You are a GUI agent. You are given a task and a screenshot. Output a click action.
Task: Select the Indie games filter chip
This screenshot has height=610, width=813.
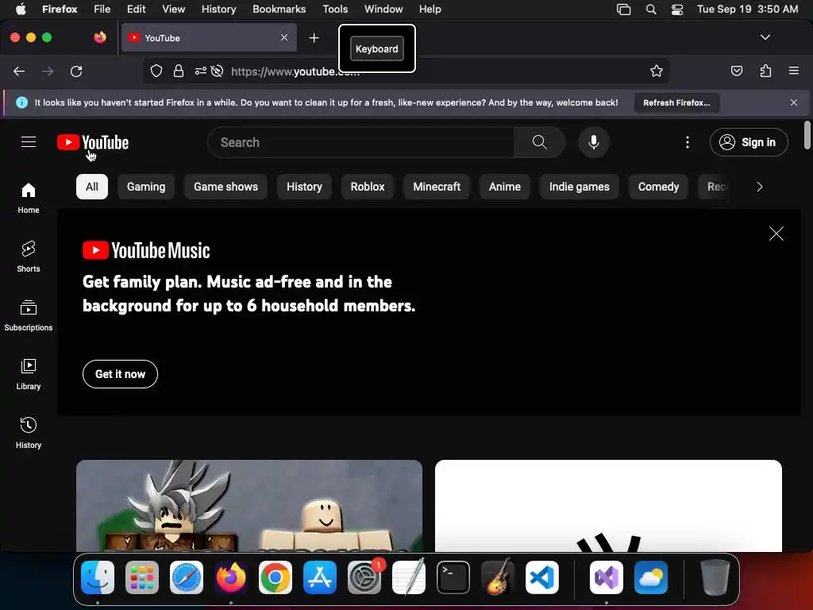[579, 187]
